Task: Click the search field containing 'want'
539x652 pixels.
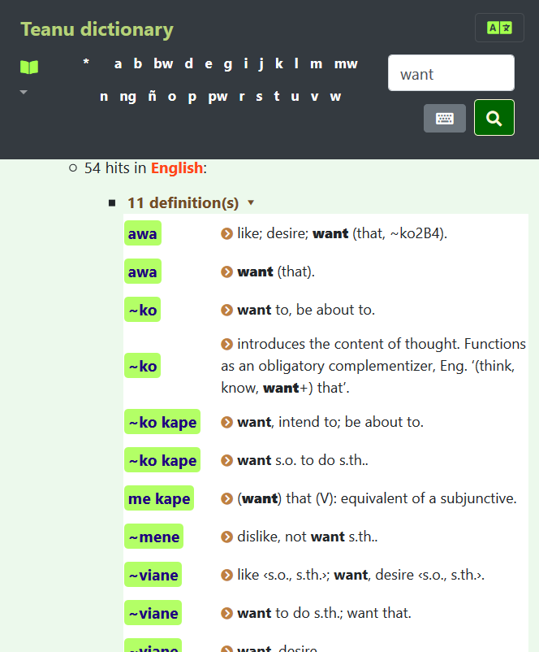Action: click(451, 74)
